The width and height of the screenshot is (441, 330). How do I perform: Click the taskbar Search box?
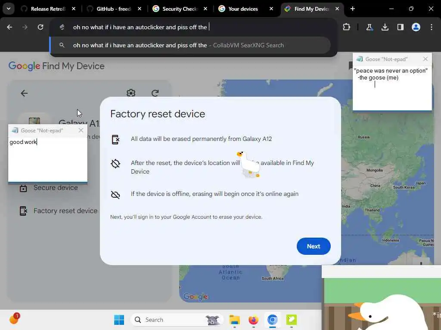click(x=177, y=320)
